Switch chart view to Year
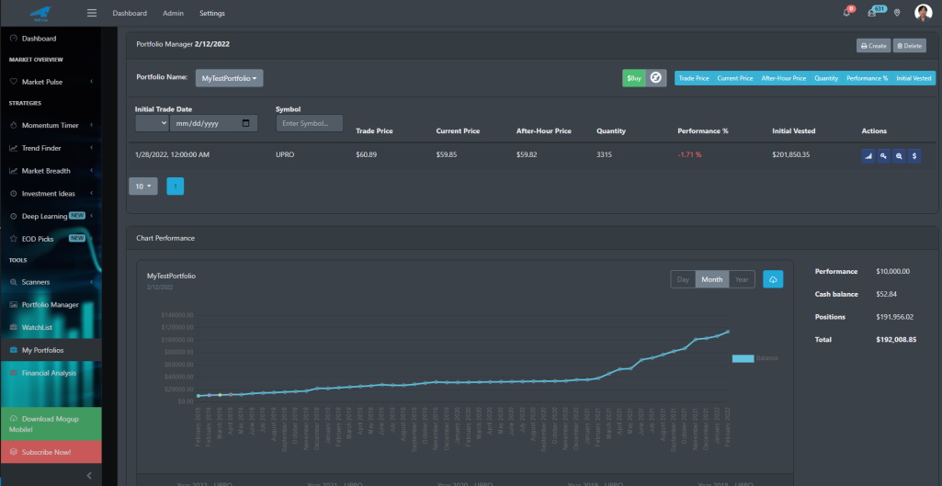This screenshot has width=942, height=486. (742, 279)
